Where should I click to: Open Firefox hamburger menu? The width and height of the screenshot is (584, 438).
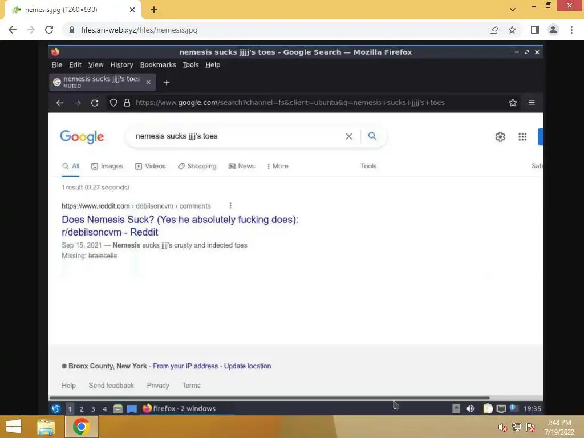click(x=532, y=102)
